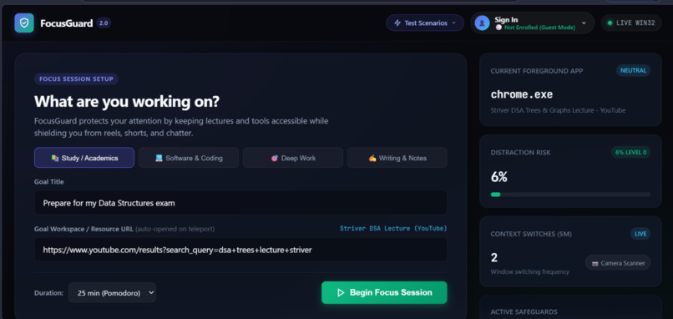Image resolution: width=673 pixels, height=319 pixels.
Task: Click the books icon on Study / Academics
Action: [x=54, y=158]
